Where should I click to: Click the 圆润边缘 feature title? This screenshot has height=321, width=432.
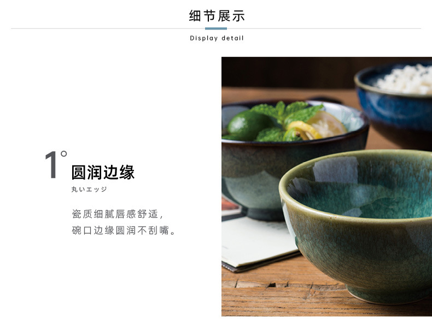[103, 173]
